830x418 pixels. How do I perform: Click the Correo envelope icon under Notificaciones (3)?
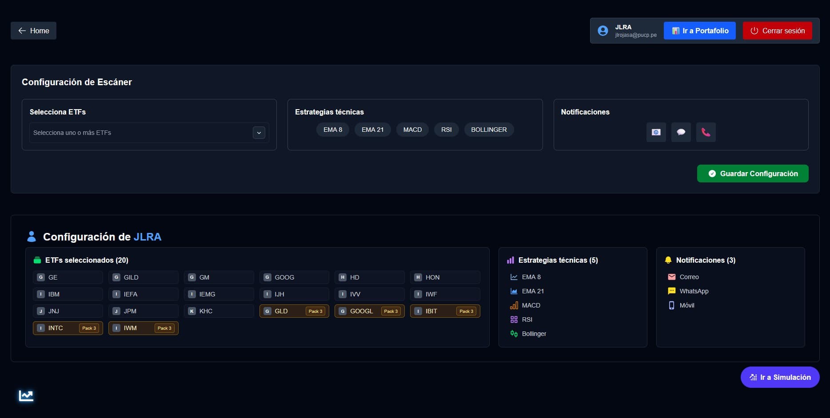[672, 276]
